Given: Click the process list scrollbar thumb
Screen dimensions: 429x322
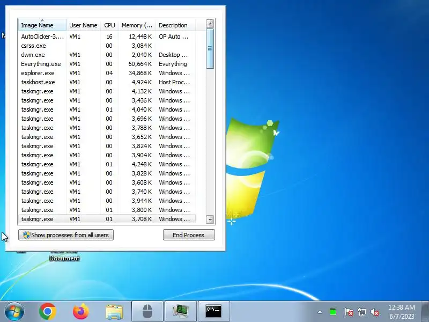Looking at the screenshot, I should (210, 48).
